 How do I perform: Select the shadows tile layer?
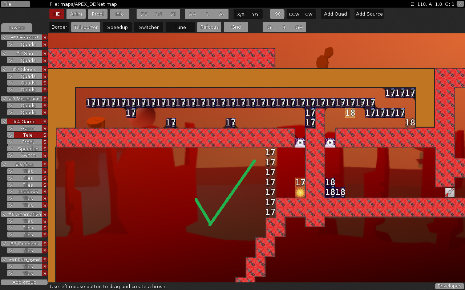28,192
